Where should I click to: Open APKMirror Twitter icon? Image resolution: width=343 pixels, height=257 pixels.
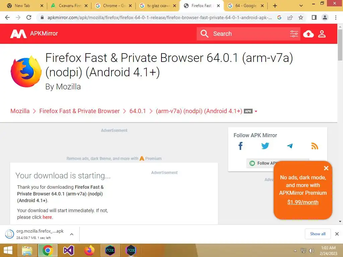pyautogui.click(x=265, y=146)
